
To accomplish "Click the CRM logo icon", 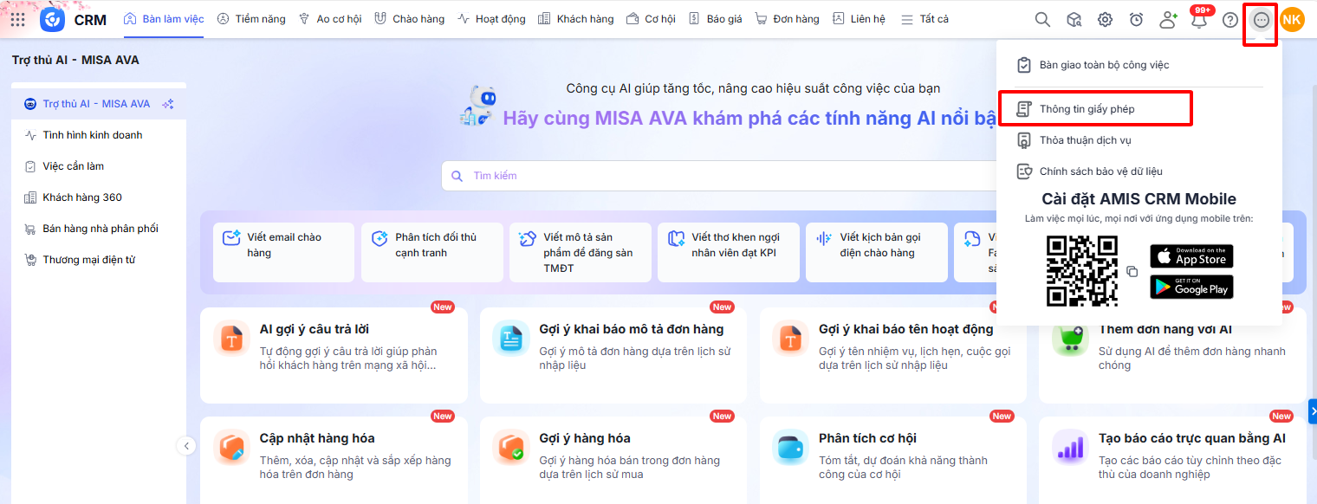I will pos(53,19).
